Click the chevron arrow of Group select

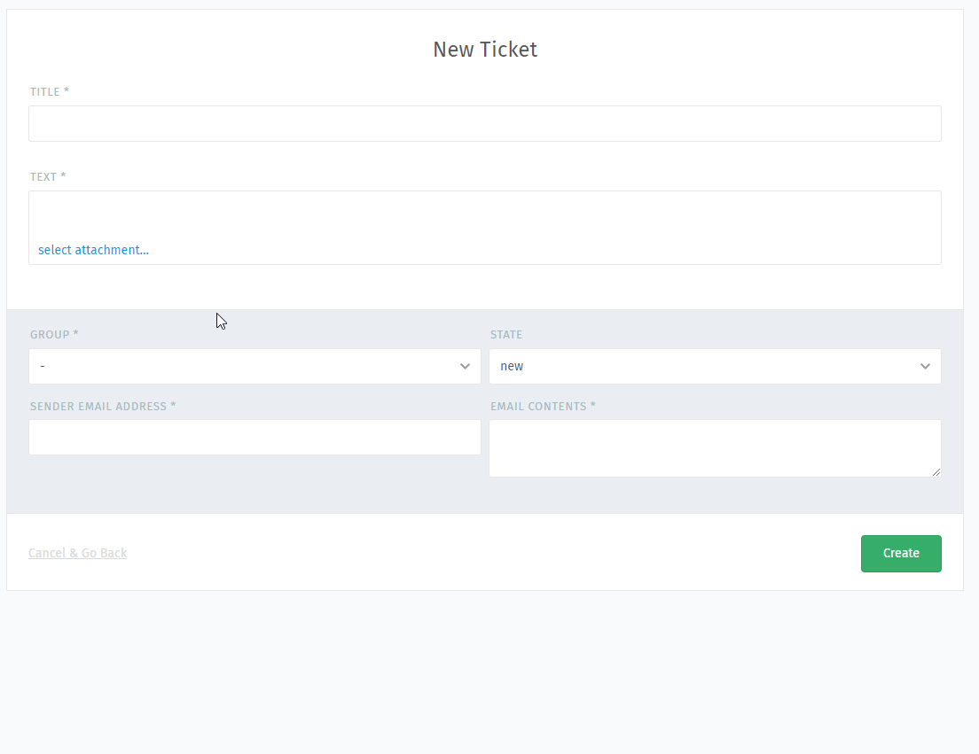click(x=465, y=366)
